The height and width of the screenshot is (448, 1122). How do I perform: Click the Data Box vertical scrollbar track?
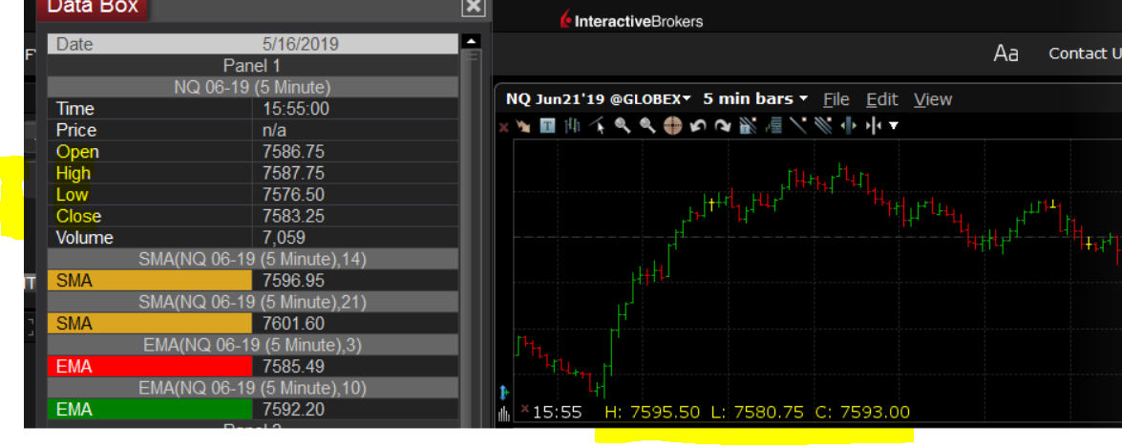[x=471, y=236]
